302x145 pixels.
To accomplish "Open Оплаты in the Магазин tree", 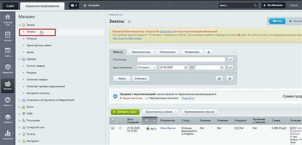I will pyautogui.click(x=31, y=32).
